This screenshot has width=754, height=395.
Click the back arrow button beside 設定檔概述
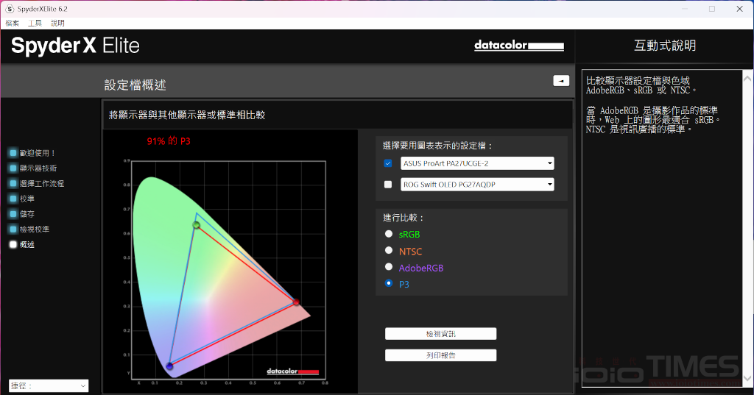(561, 81)
